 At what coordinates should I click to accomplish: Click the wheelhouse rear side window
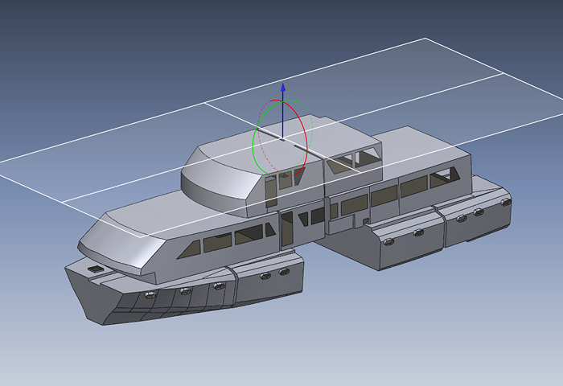pyautogui.click(x=366, y=158)
